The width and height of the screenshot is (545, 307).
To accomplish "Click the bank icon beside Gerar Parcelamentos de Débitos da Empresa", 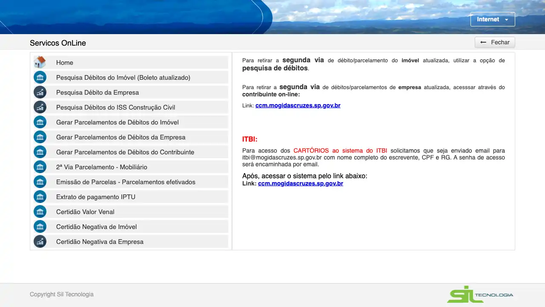I will [x=40, y=137].
